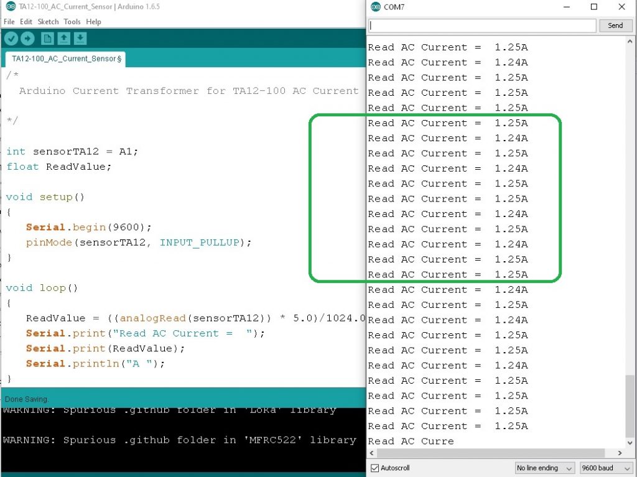Screen dimensions: 637x477
Task: Open a sketch with the Open icon
Action: point(64,39)
